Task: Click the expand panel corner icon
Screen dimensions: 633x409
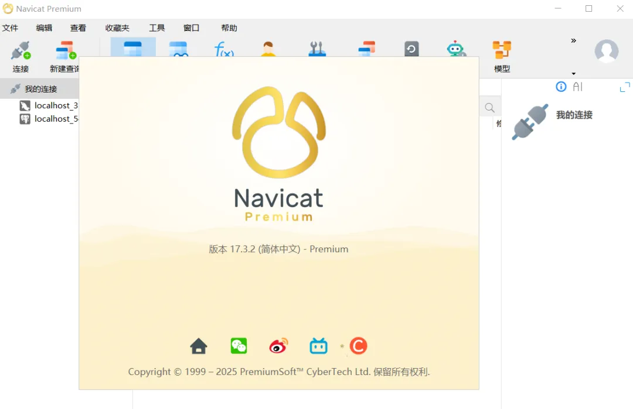Action: tap(625, 87)
